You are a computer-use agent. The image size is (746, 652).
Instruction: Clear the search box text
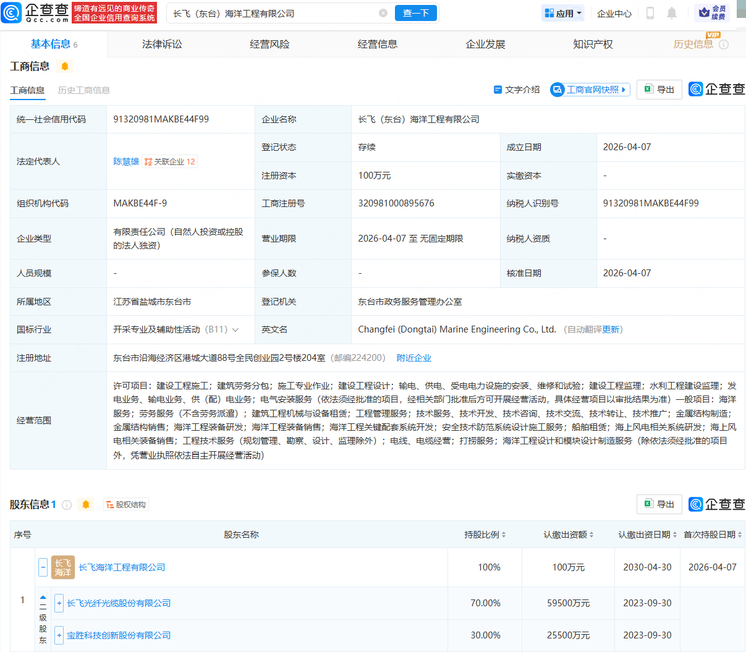coord(383,13)
